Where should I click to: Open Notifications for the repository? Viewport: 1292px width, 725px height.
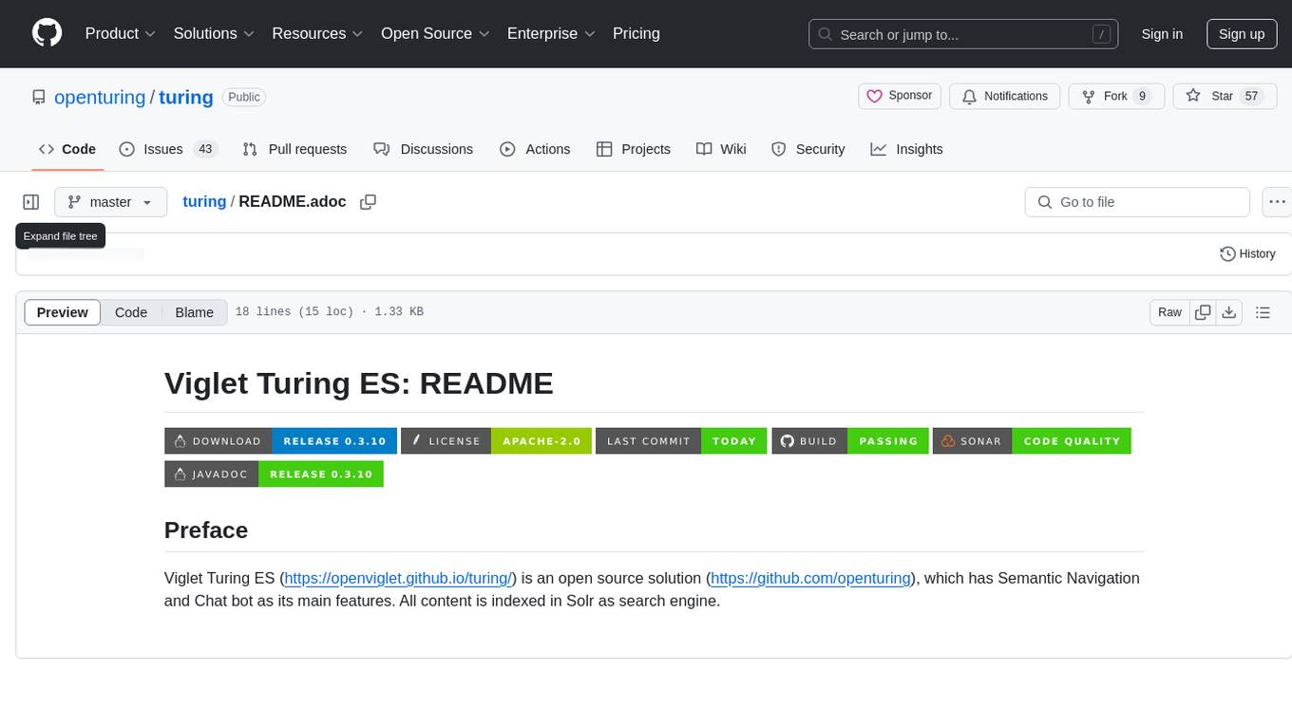(x=1005, y=96)
